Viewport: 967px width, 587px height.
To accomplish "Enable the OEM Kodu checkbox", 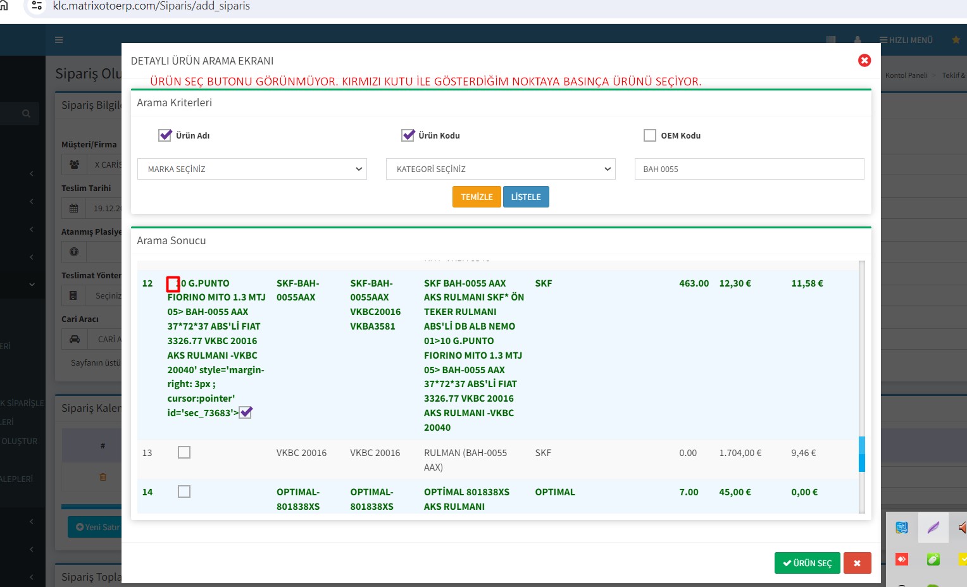I will (650, 135).
